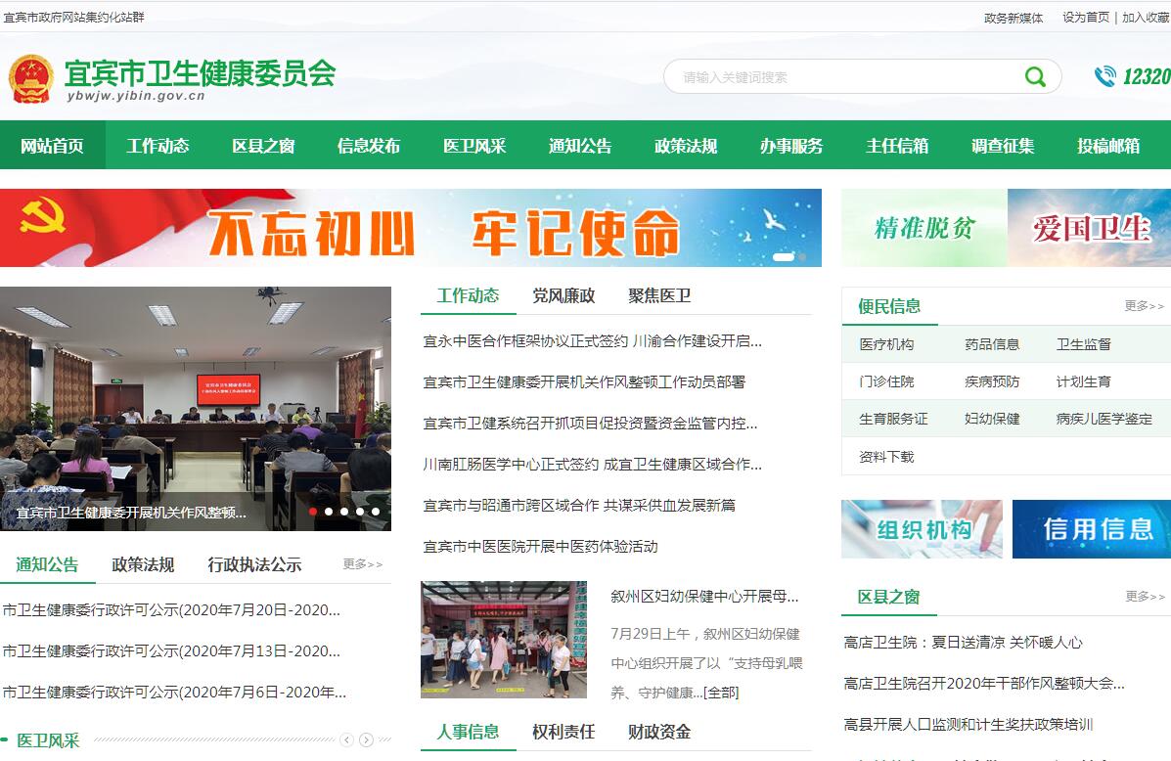Select the last dot in photo slideshow

[x=376, y=512]
